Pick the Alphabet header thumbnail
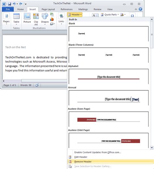 [x=109, y=76]
